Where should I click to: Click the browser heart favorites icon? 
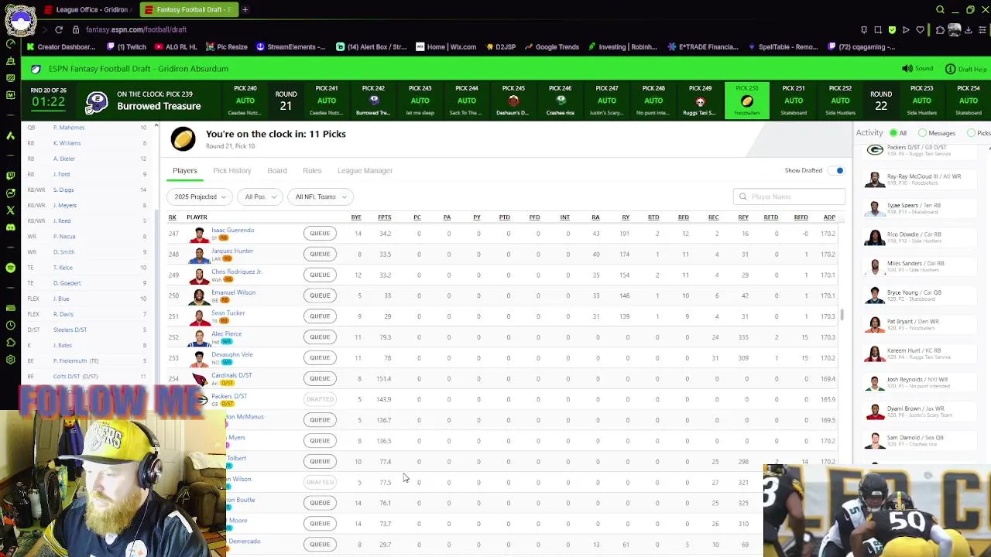921,29
